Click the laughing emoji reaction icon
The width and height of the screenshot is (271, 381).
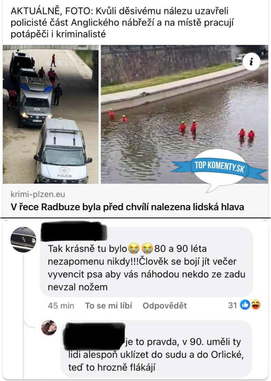255,305
